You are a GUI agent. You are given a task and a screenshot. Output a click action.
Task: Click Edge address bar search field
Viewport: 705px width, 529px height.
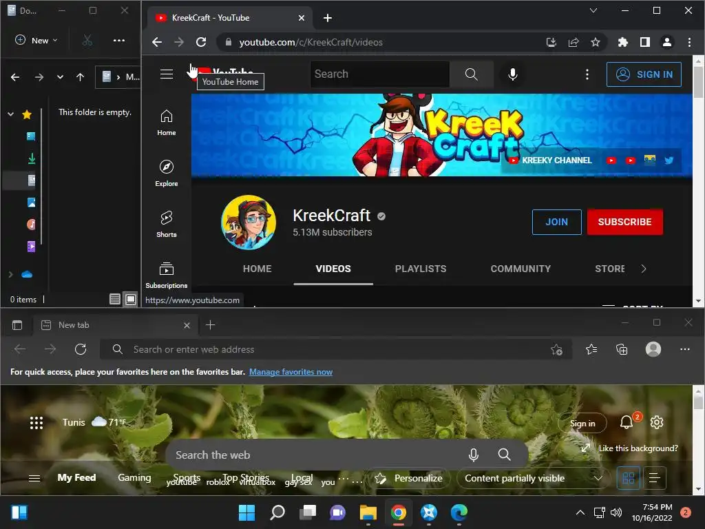tap(335, 349)
